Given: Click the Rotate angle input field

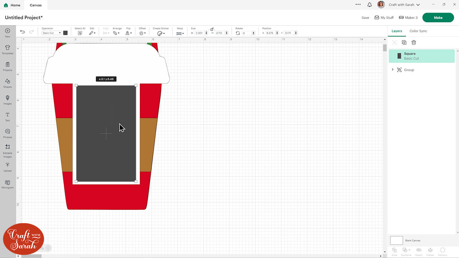Looking at the screenshot, I should [247, 33].
